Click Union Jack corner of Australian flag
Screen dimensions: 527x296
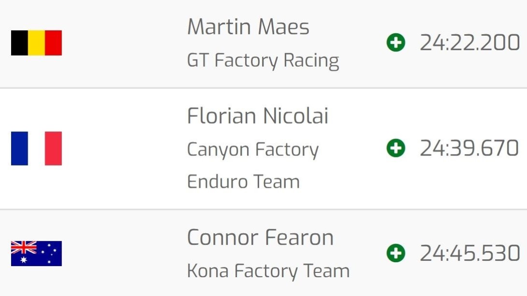pyautogui.click(x=24, y=247)
